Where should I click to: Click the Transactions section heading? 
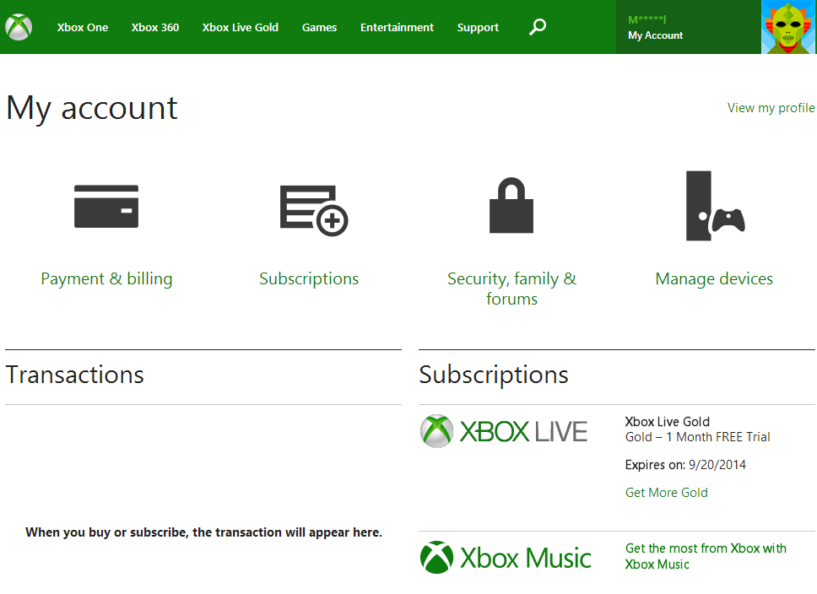coord(74,375)
